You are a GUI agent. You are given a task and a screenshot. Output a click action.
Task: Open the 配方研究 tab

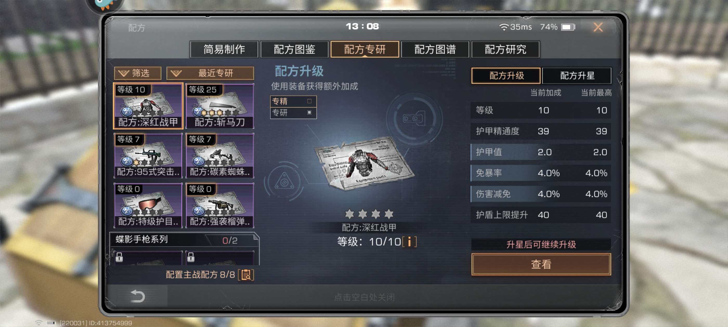tap(505, 49)
